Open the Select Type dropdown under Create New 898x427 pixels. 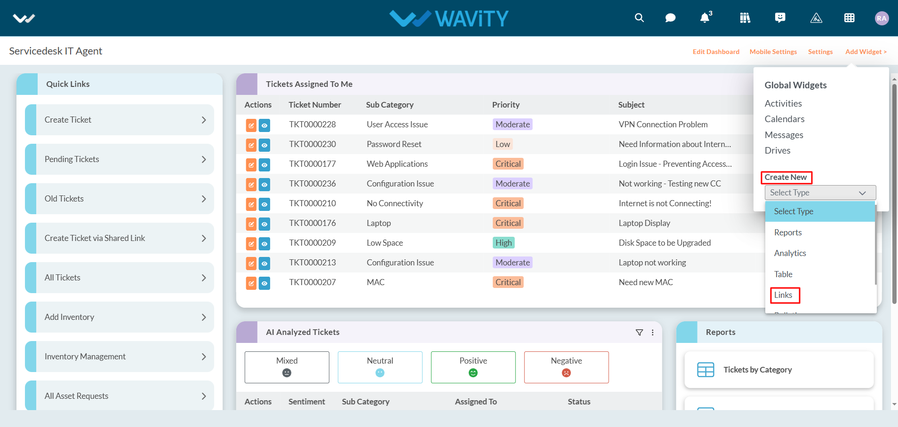coord(820,193)
